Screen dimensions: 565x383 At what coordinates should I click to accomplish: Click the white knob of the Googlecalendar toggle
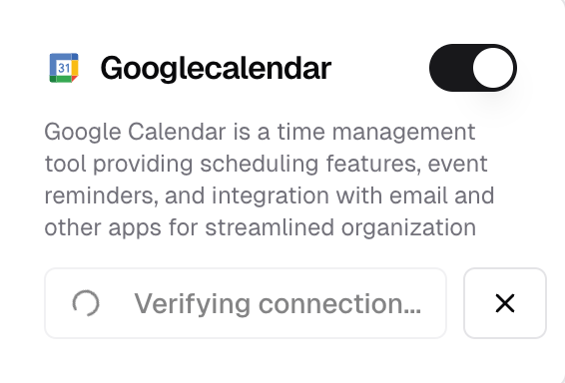pos(493,68)
